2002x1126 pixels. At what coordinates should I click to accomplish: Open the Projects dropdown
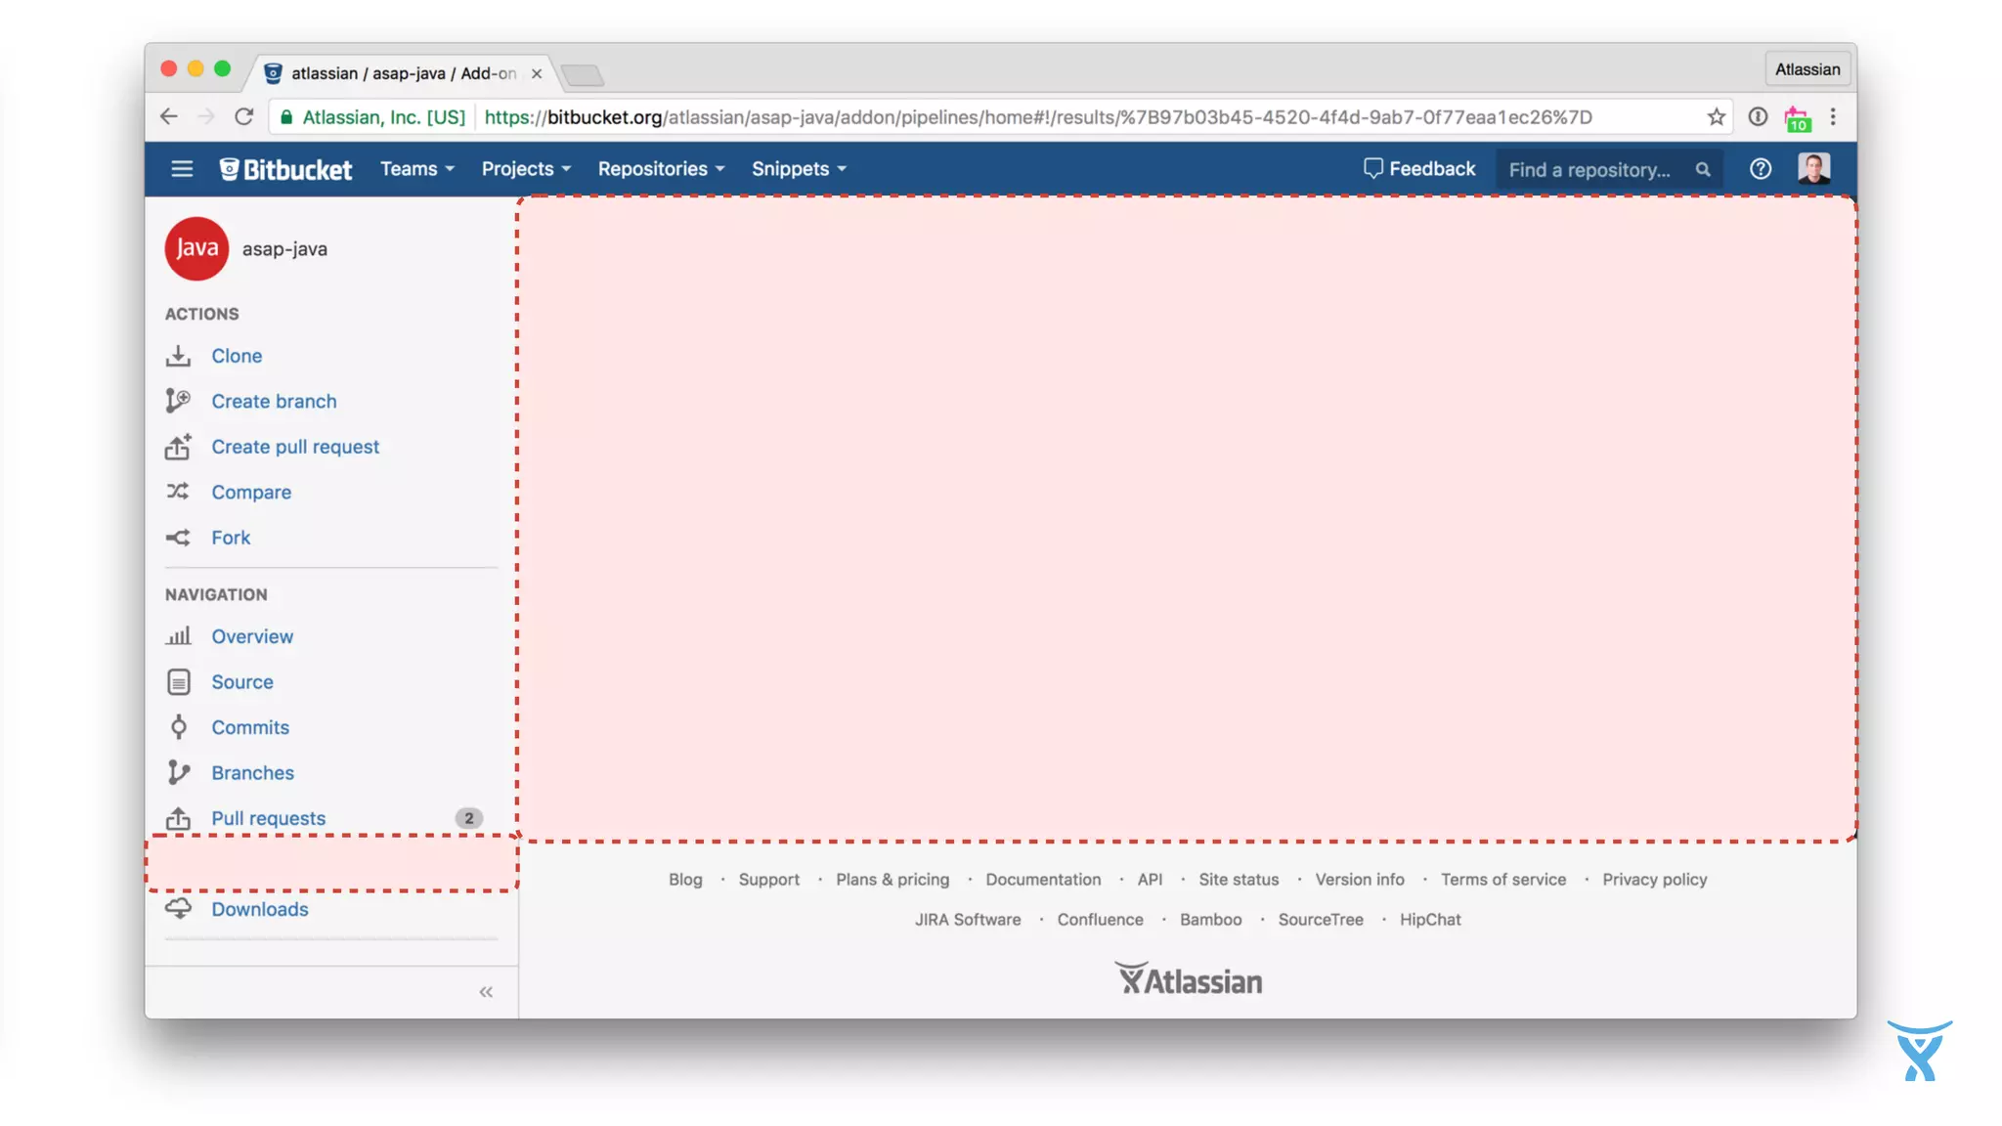526,169
